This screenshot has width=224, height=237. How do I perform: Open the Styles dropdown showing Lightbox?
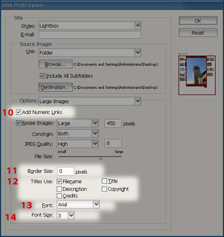pyautogui.click(x=90, y=26)
